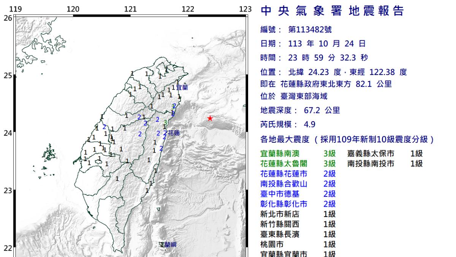Click the row 南投縣合歡山 2級

coord(298,184)
